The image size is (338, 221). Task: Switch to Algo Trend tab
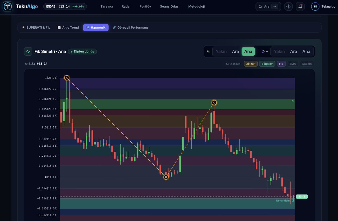point(68,28)
